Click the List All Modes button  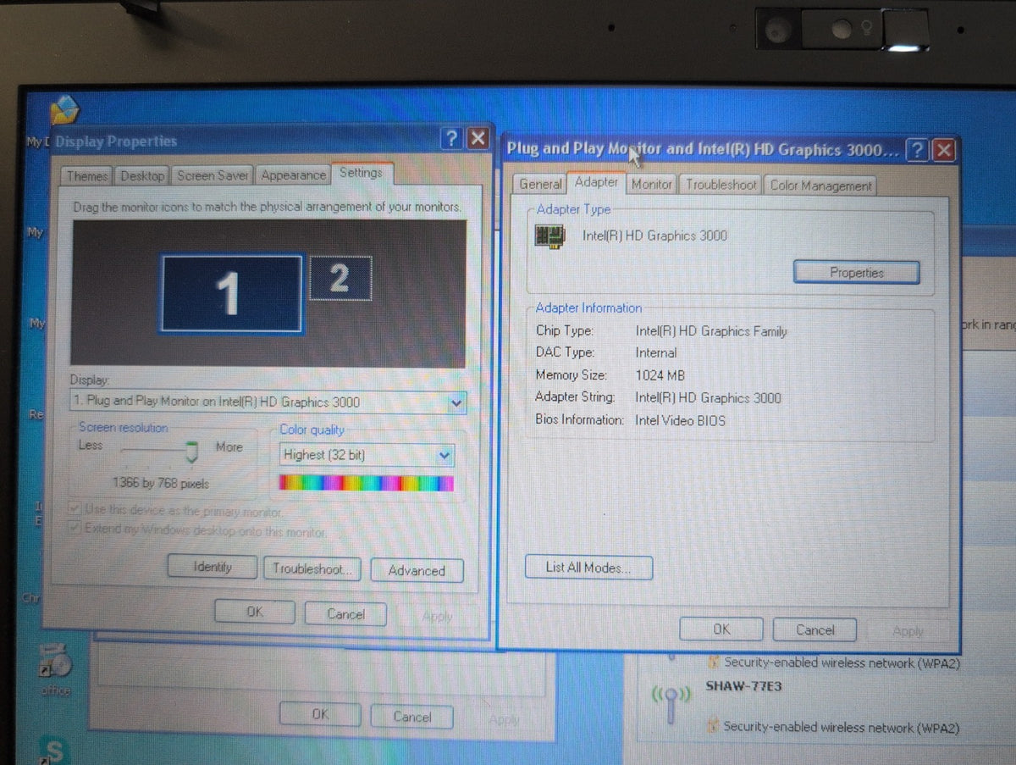(588, 568)
